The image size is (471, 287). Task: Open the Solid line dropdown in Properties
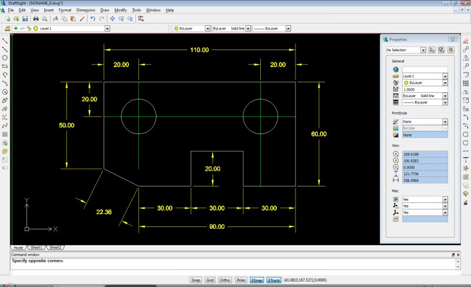tap(445, 96)
